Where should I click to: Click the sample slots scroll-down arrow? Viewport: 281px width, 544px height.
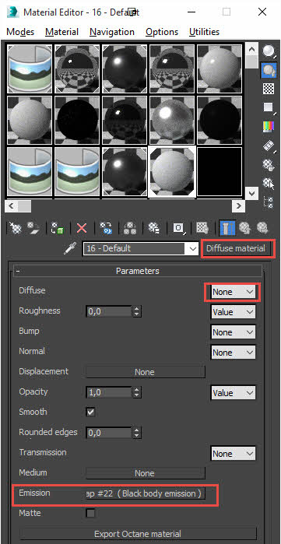click(x=252, y=193)
